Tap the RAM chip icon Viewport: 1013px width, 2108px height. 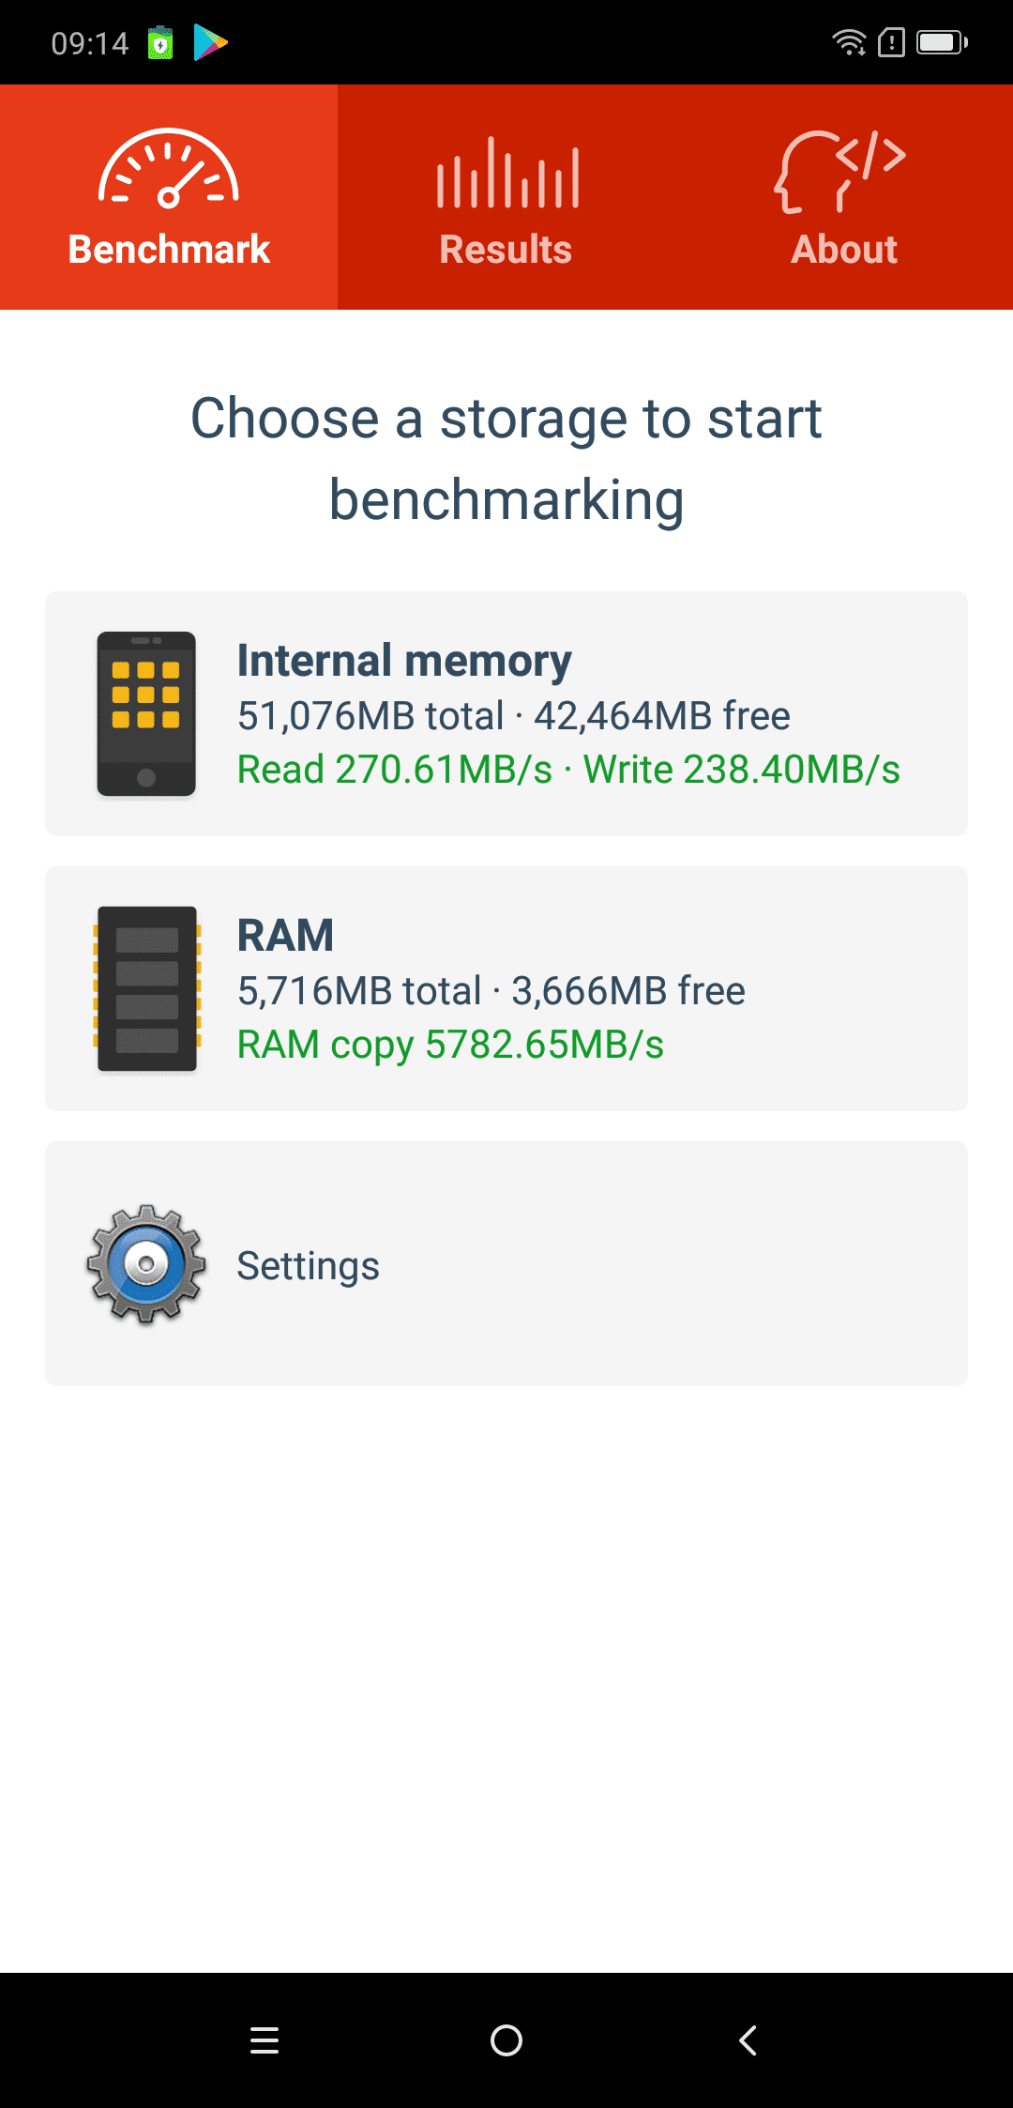[x=146, y=989]
